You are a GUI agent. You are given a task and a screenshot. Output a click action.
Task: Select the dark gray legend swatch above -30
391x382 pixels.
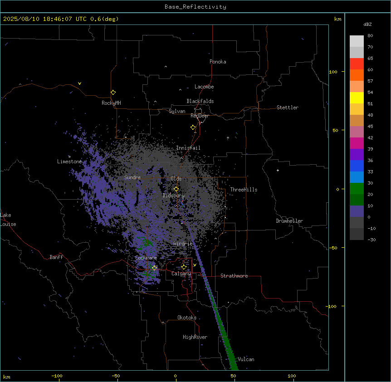[357, 234]
